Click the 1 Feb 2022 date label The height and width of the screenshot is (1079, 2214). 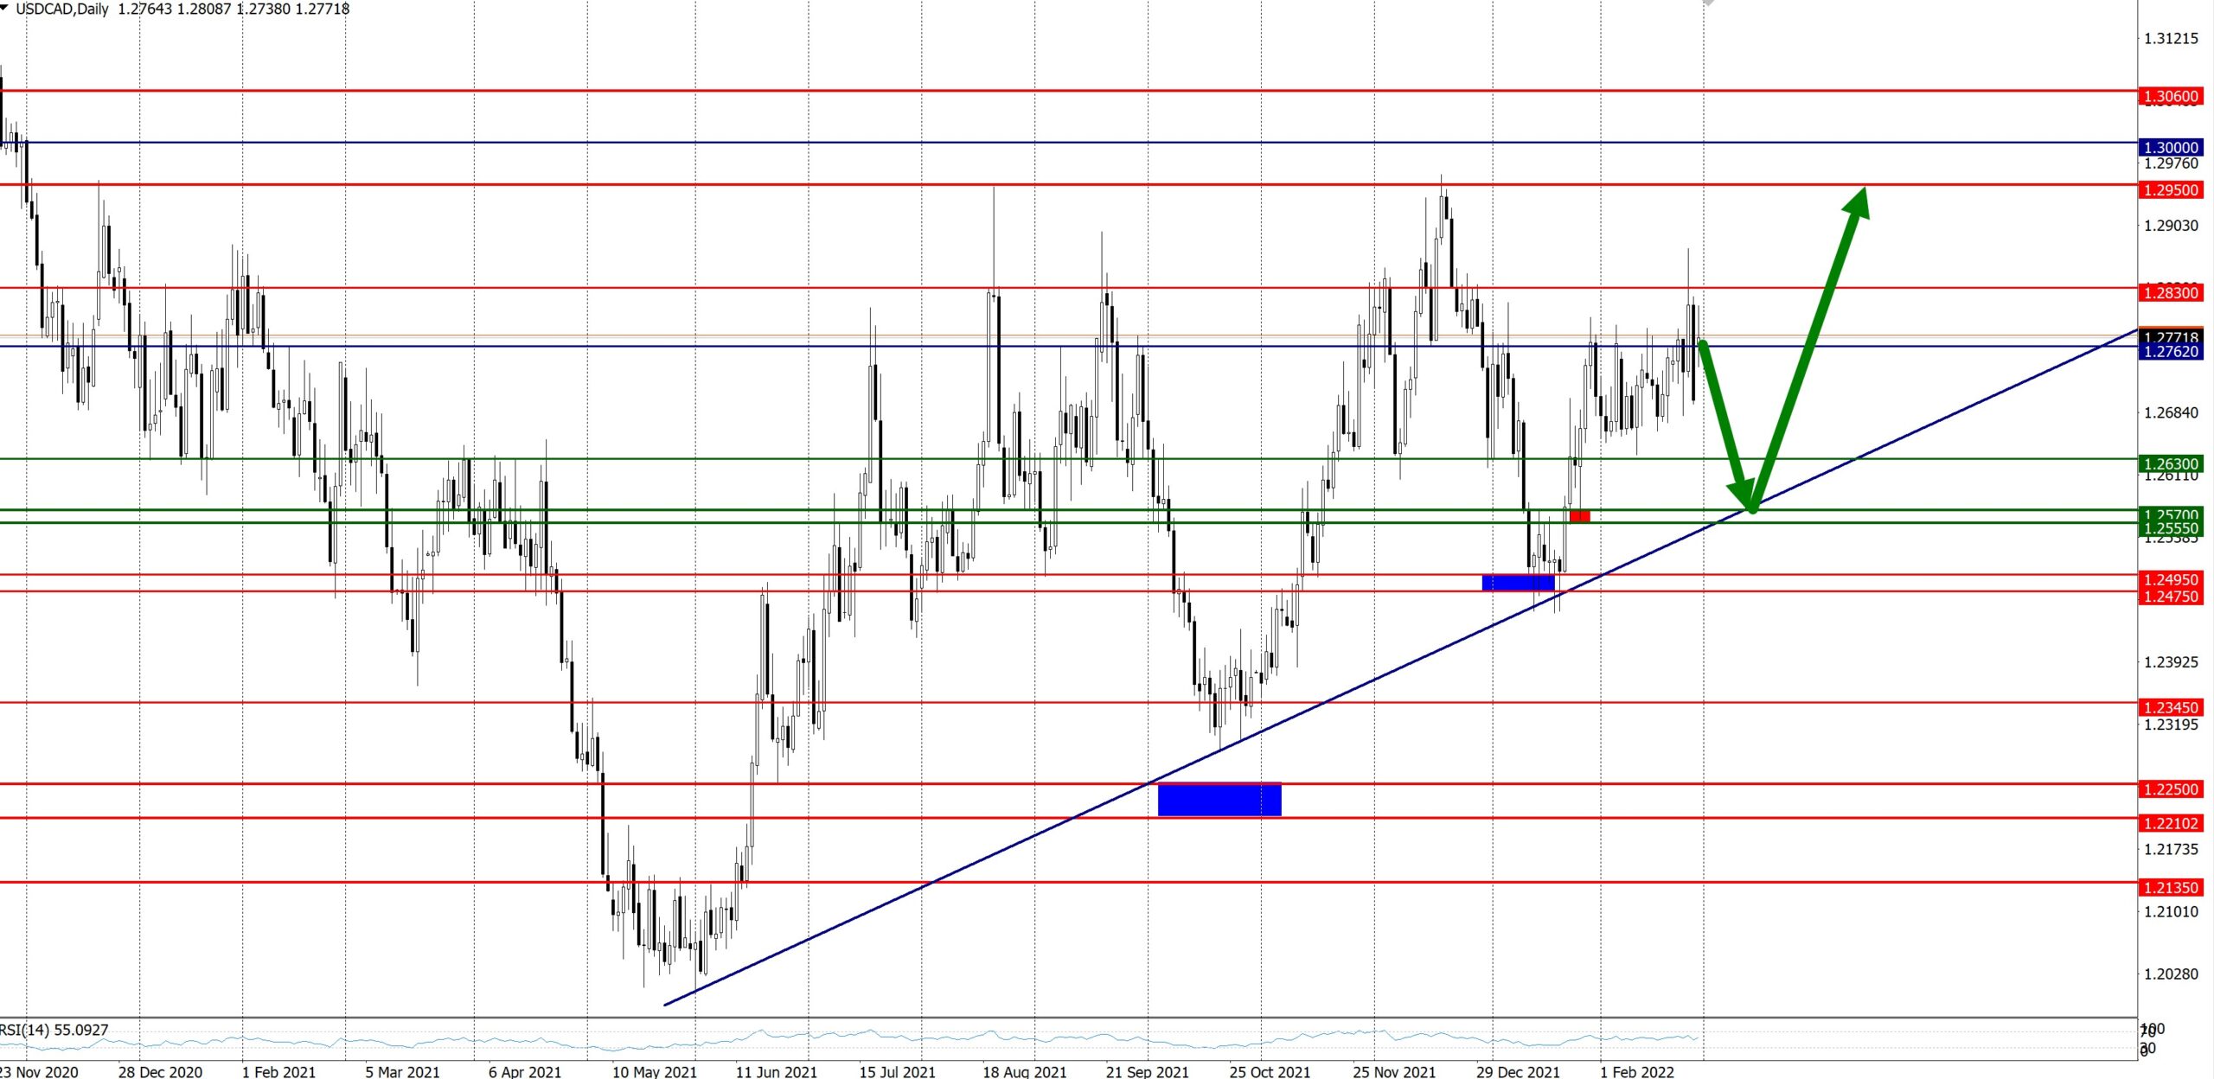(x=1636, y=1071)
